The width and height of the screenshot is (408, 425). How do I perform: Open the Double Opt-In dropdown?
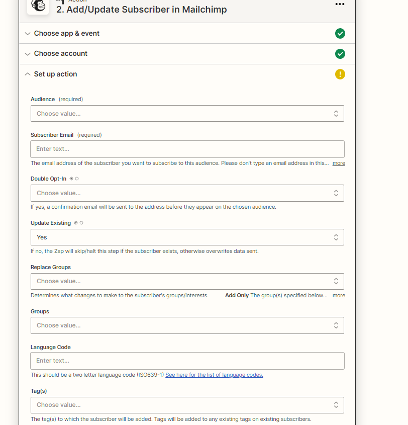click(187, 193)
